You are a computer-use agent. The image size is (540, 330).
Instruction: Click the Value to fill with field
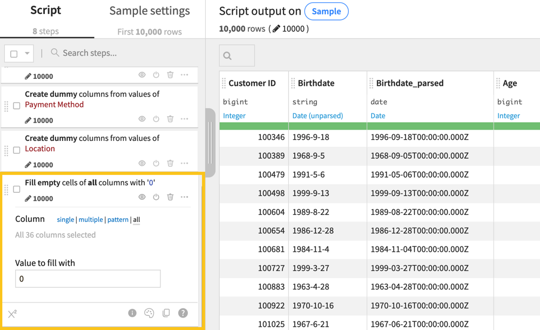[x=88, y=279]
